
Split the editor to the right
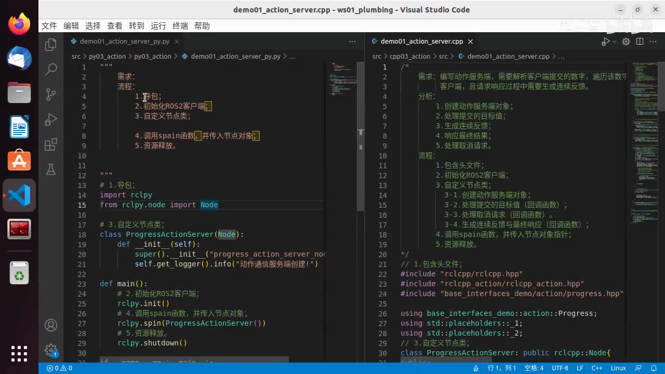[x=640, y=42]
